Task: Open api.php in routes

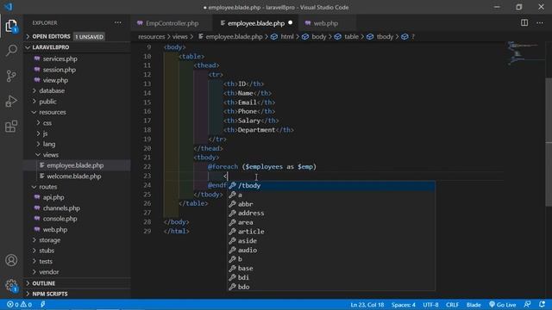Action: 77,197
